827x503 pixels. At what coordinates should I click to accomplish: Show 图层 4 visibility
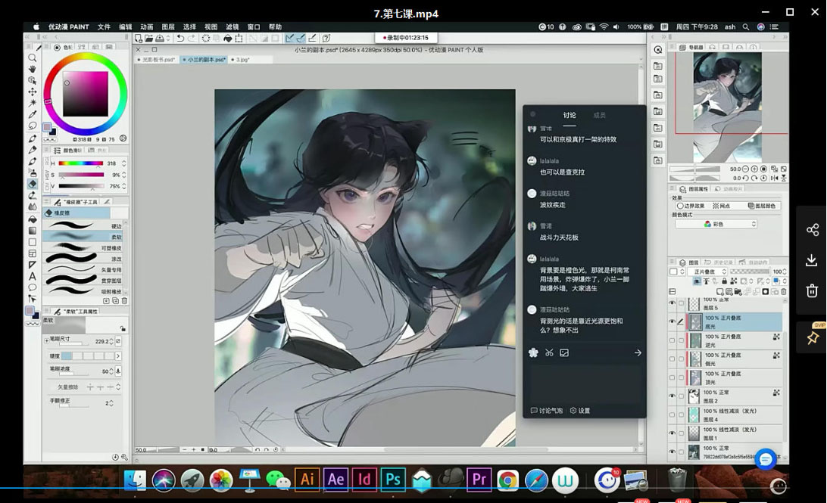pyautogui.click(x=672, y=415)
